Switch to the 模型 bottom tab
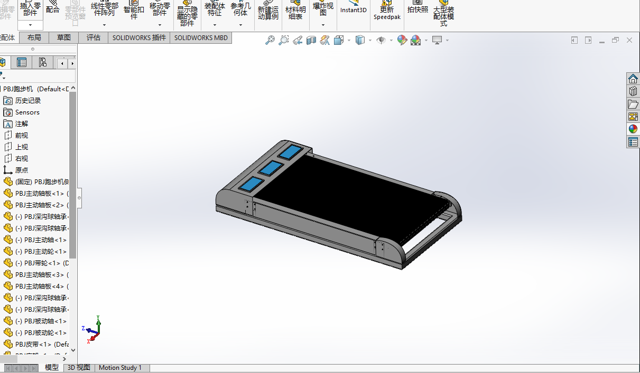The height and width of the screenshot is (373, 640). (x=52, y=368)
